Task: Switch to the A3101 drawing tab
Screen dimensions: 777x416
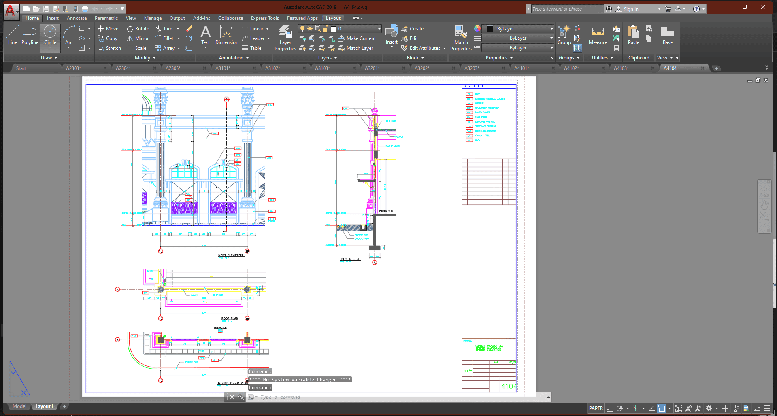Action: (223, 68)
